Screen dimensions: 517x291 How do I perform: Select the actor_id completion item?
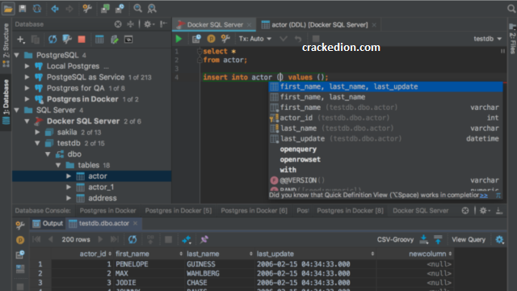pyautogui.click(x=385, y=118)
